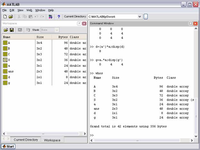This screenshot has width=200, height=150.
Task: Launch Simulink via the toolbar icon
Action: click(x=51, y=17)
